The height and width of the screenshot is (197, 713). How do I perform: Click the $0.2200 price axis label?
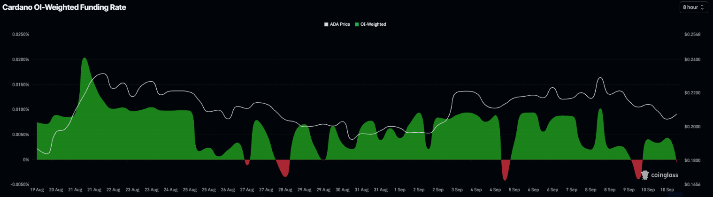692,93
